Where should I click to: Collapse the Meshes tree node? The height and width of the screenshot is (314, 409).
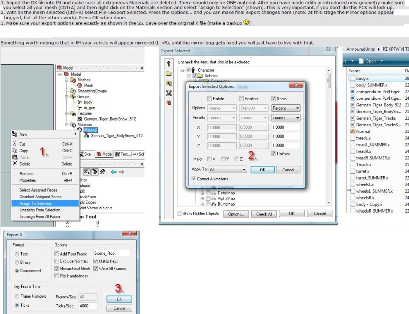tap(67, 80)
